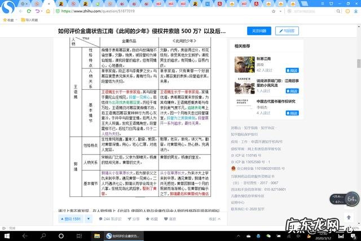Open the WeChat tray icon

pos(268,236)
